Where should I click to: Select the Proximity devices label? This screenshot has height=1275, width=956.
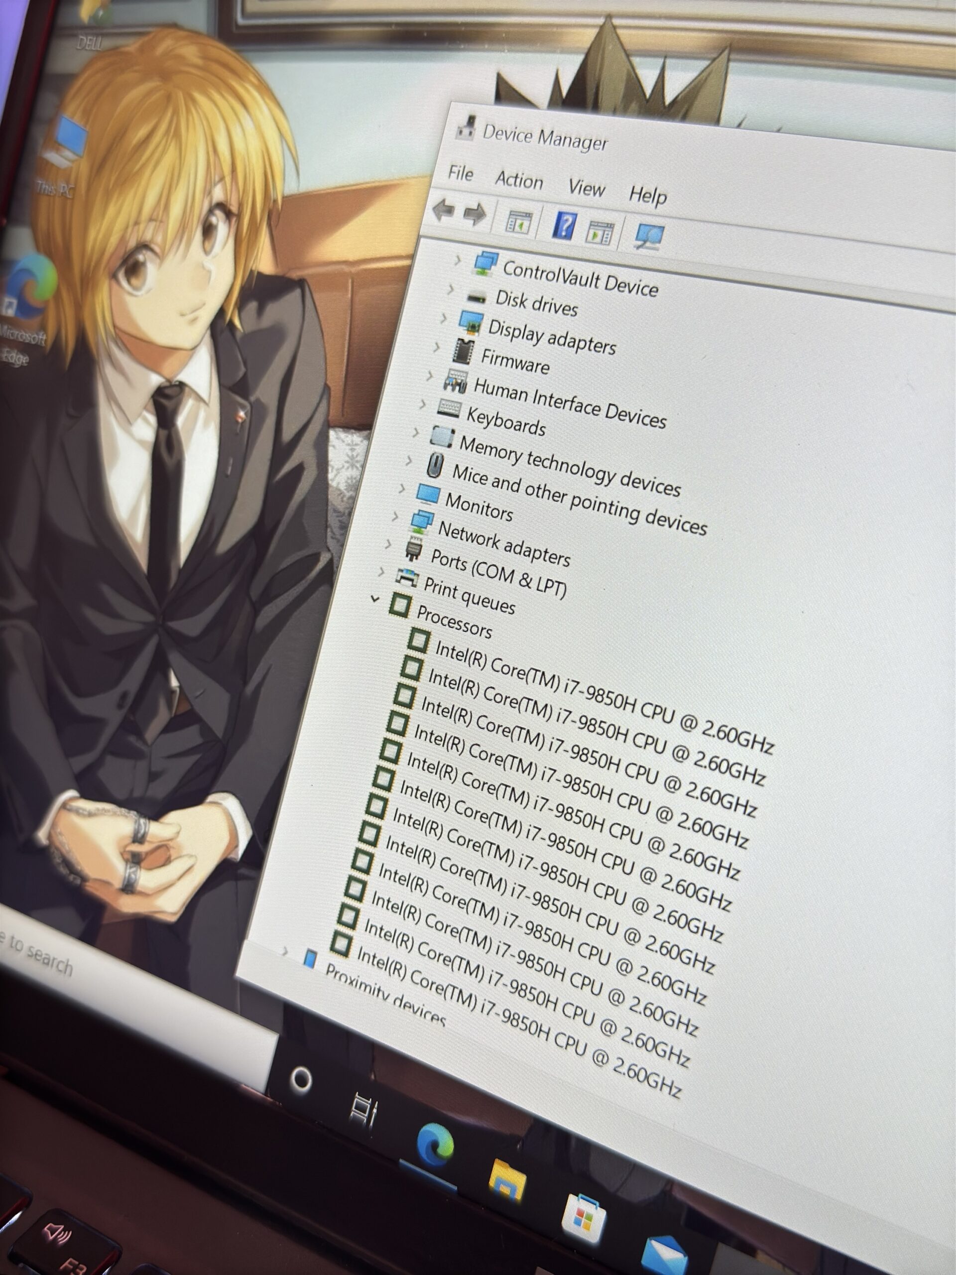coord(385,994)
